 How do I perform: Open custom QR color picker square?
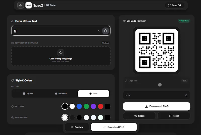(108, 106)
